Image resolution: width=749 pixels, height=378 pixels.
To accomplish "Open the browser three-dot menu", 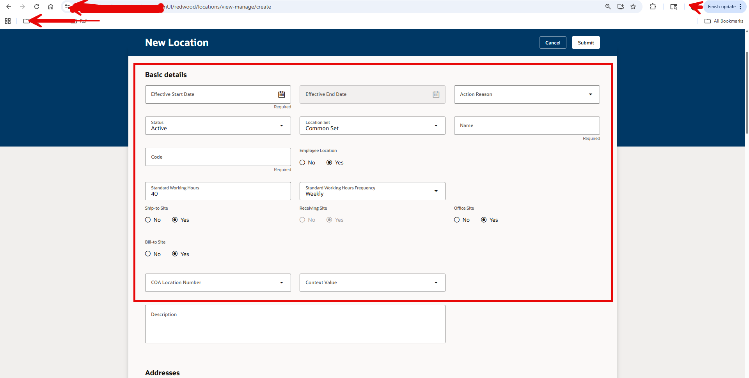I will point(740,7).
